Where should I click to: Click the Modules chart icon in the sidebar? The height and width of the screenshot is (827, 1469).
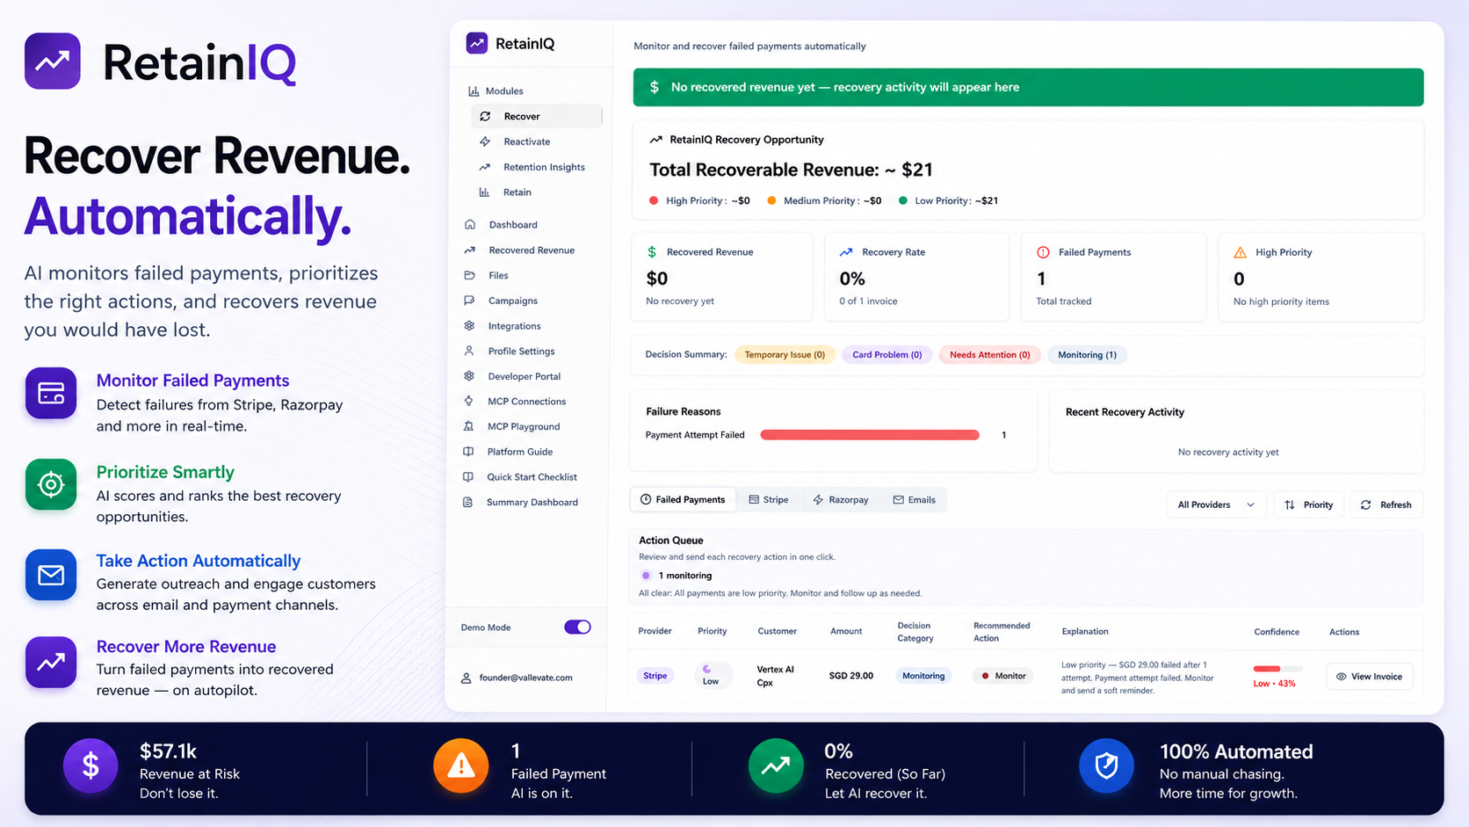(474, 91)
